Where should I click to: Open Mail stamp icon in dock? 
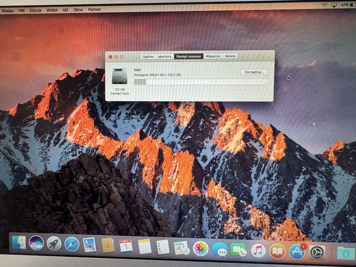click(x=89, y=245)
